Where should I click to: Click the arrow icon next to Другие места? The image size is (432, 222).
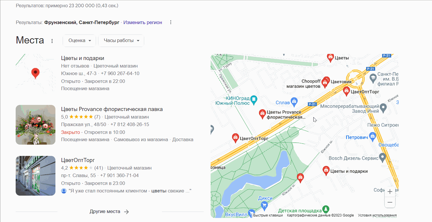pyautogui.click(x=126, y=212)
